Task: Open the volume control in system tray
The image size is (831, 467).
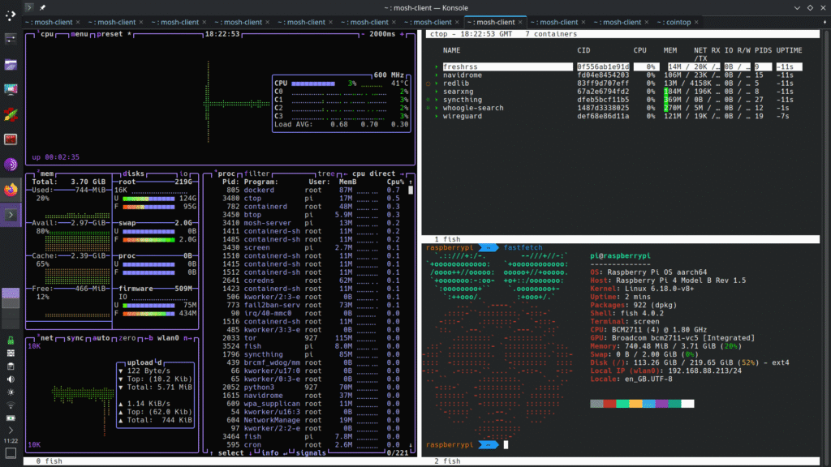Action: (x=11, y=379)
